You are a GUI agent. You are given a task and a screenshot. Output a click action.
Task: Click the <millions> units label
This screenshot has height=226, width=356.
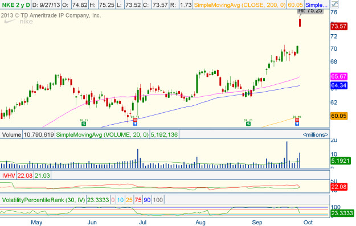(316, 134)
